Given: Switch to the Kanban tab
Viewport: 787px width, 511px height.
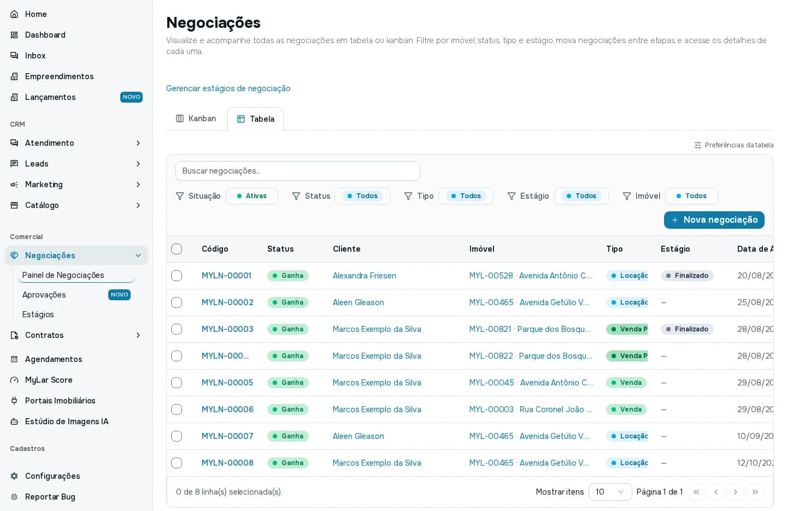Looking at the screenshot, I should click(x=196, y=118).
